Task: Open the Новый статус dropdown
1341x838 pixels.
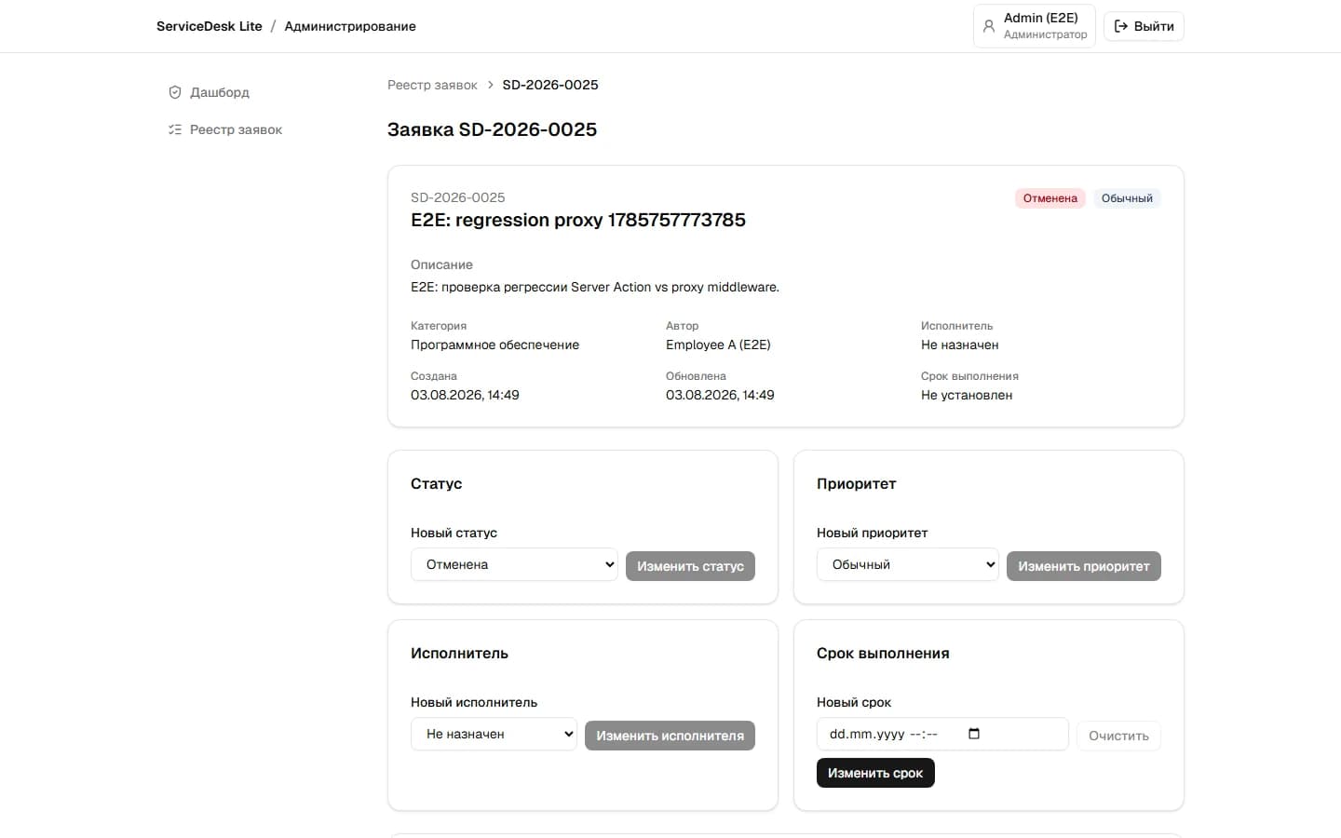Action: [x=514, y=564]
